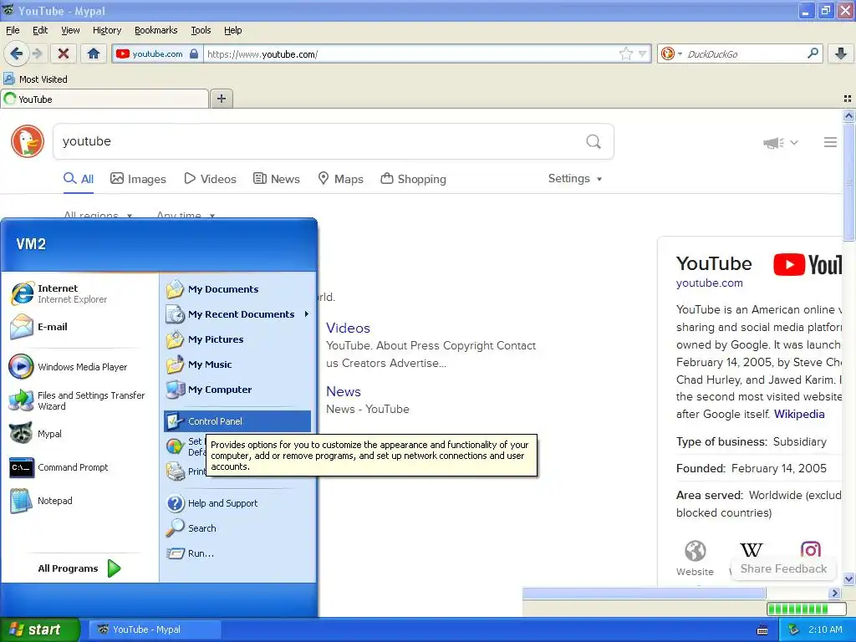Click the horizontal scrollbar right arrow

(834, 593)
